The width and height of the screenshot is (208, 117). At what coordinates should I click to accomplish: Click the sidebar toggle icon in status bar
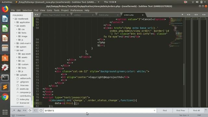click(13, 115)
